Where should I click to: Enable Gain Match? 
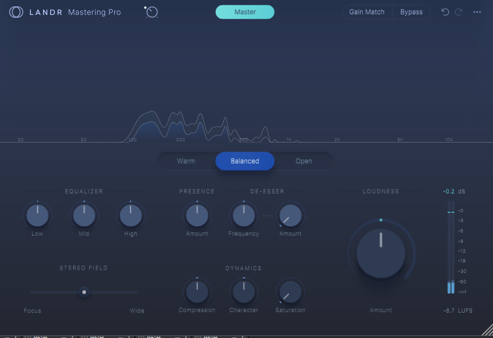367,12
